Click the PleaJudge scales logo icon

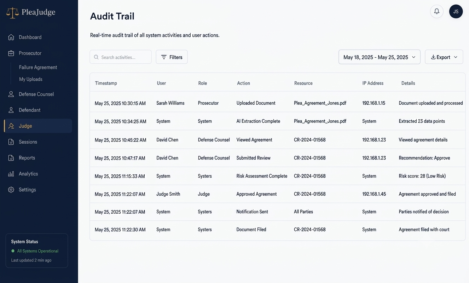(12, 13)
